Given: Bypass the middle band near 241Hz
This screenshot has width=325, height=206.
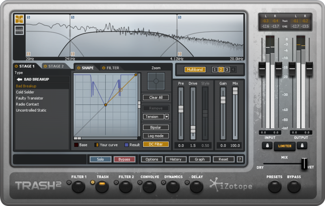Looking at the screenshot, I should (x=73, y=54).
